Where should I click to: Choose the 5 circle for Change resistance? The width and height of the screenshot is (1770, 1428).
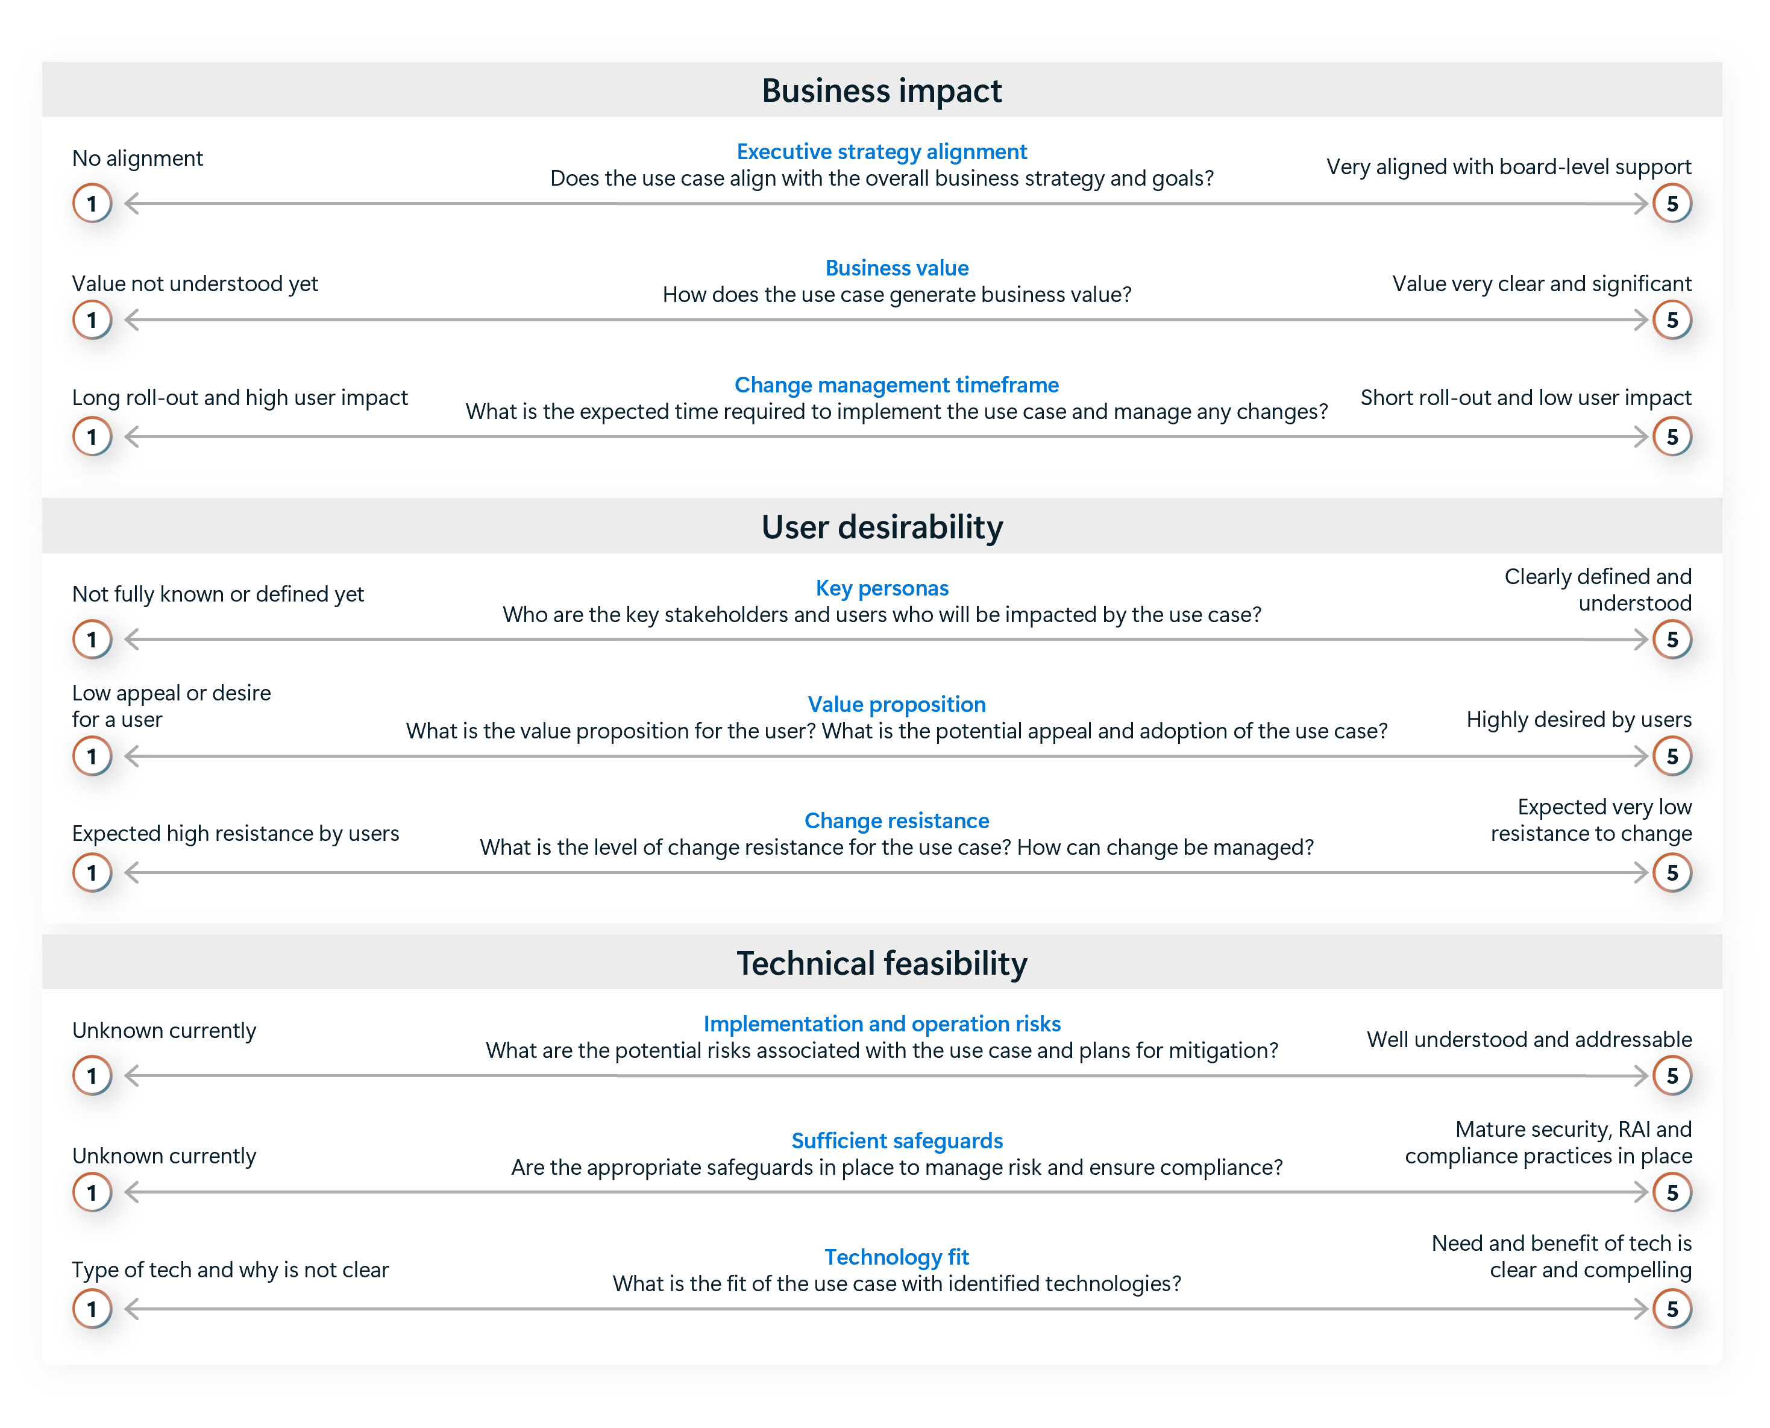(x=1671, y=873)
